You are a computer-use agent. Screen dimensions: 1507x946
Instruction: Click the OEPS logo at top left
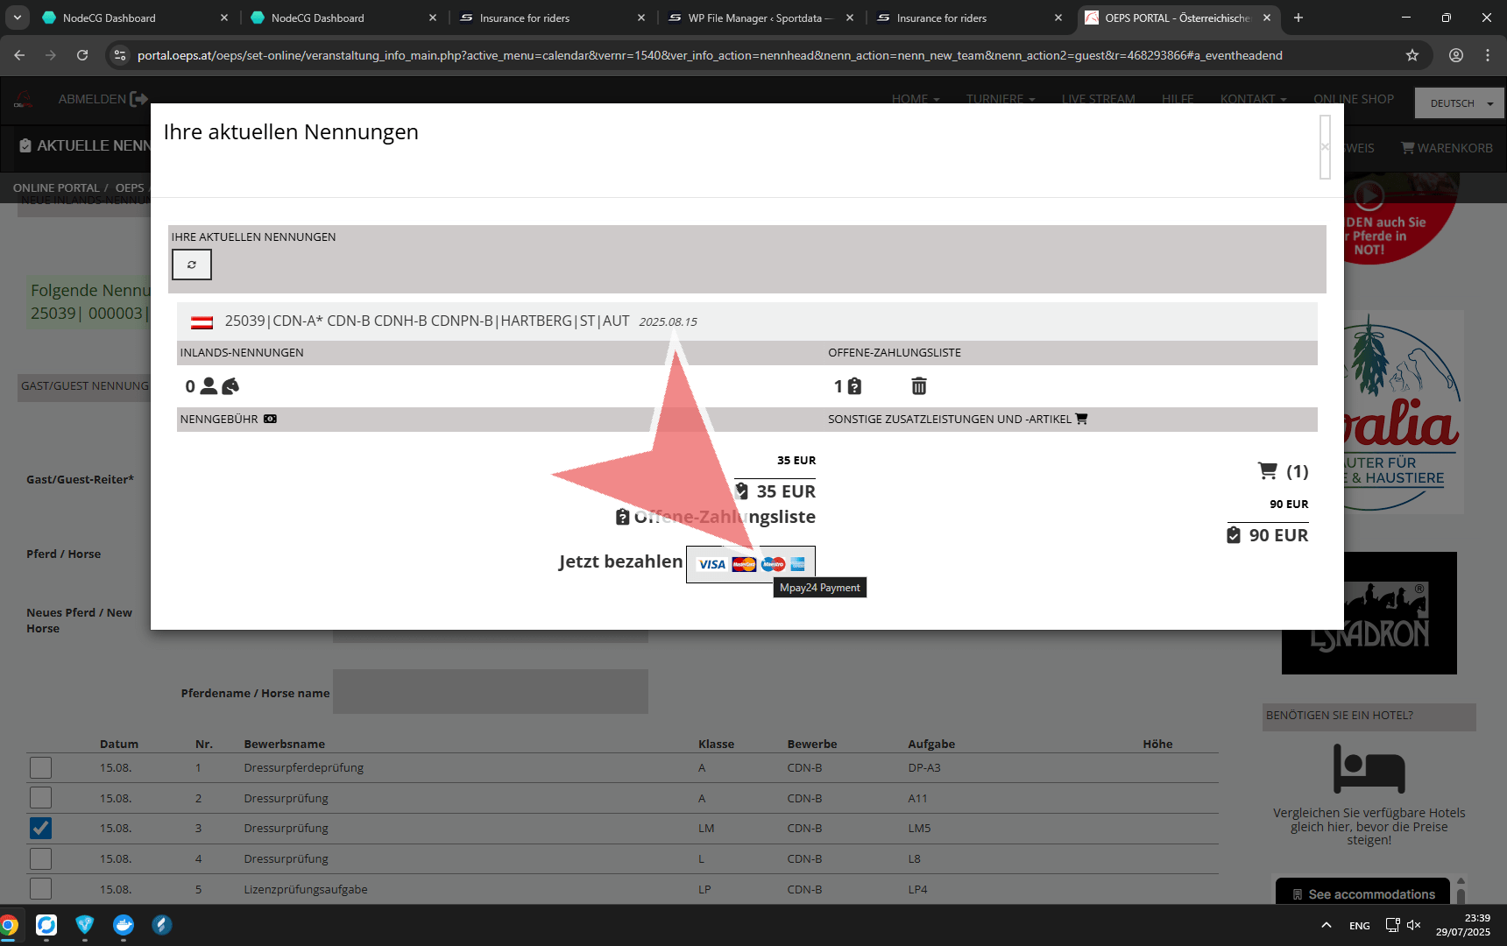tap(24, 100)
